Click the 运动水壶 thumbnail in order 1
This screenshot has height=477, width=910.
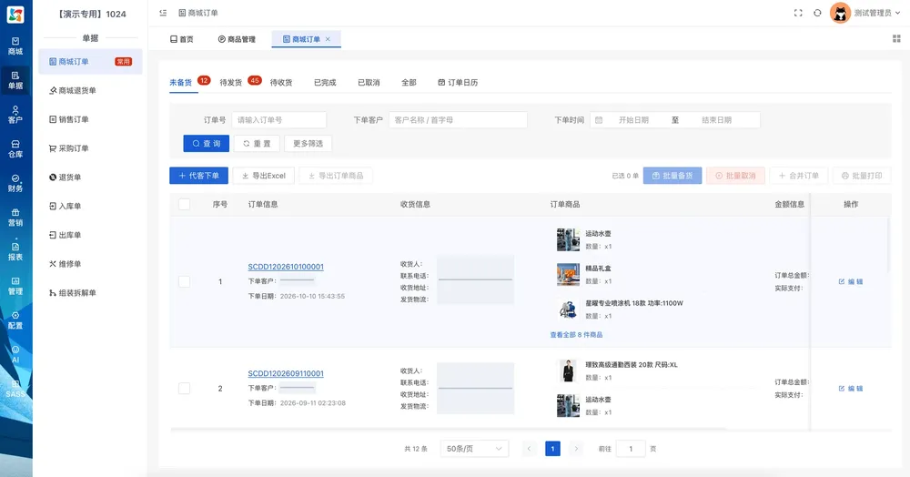[568, 239]
